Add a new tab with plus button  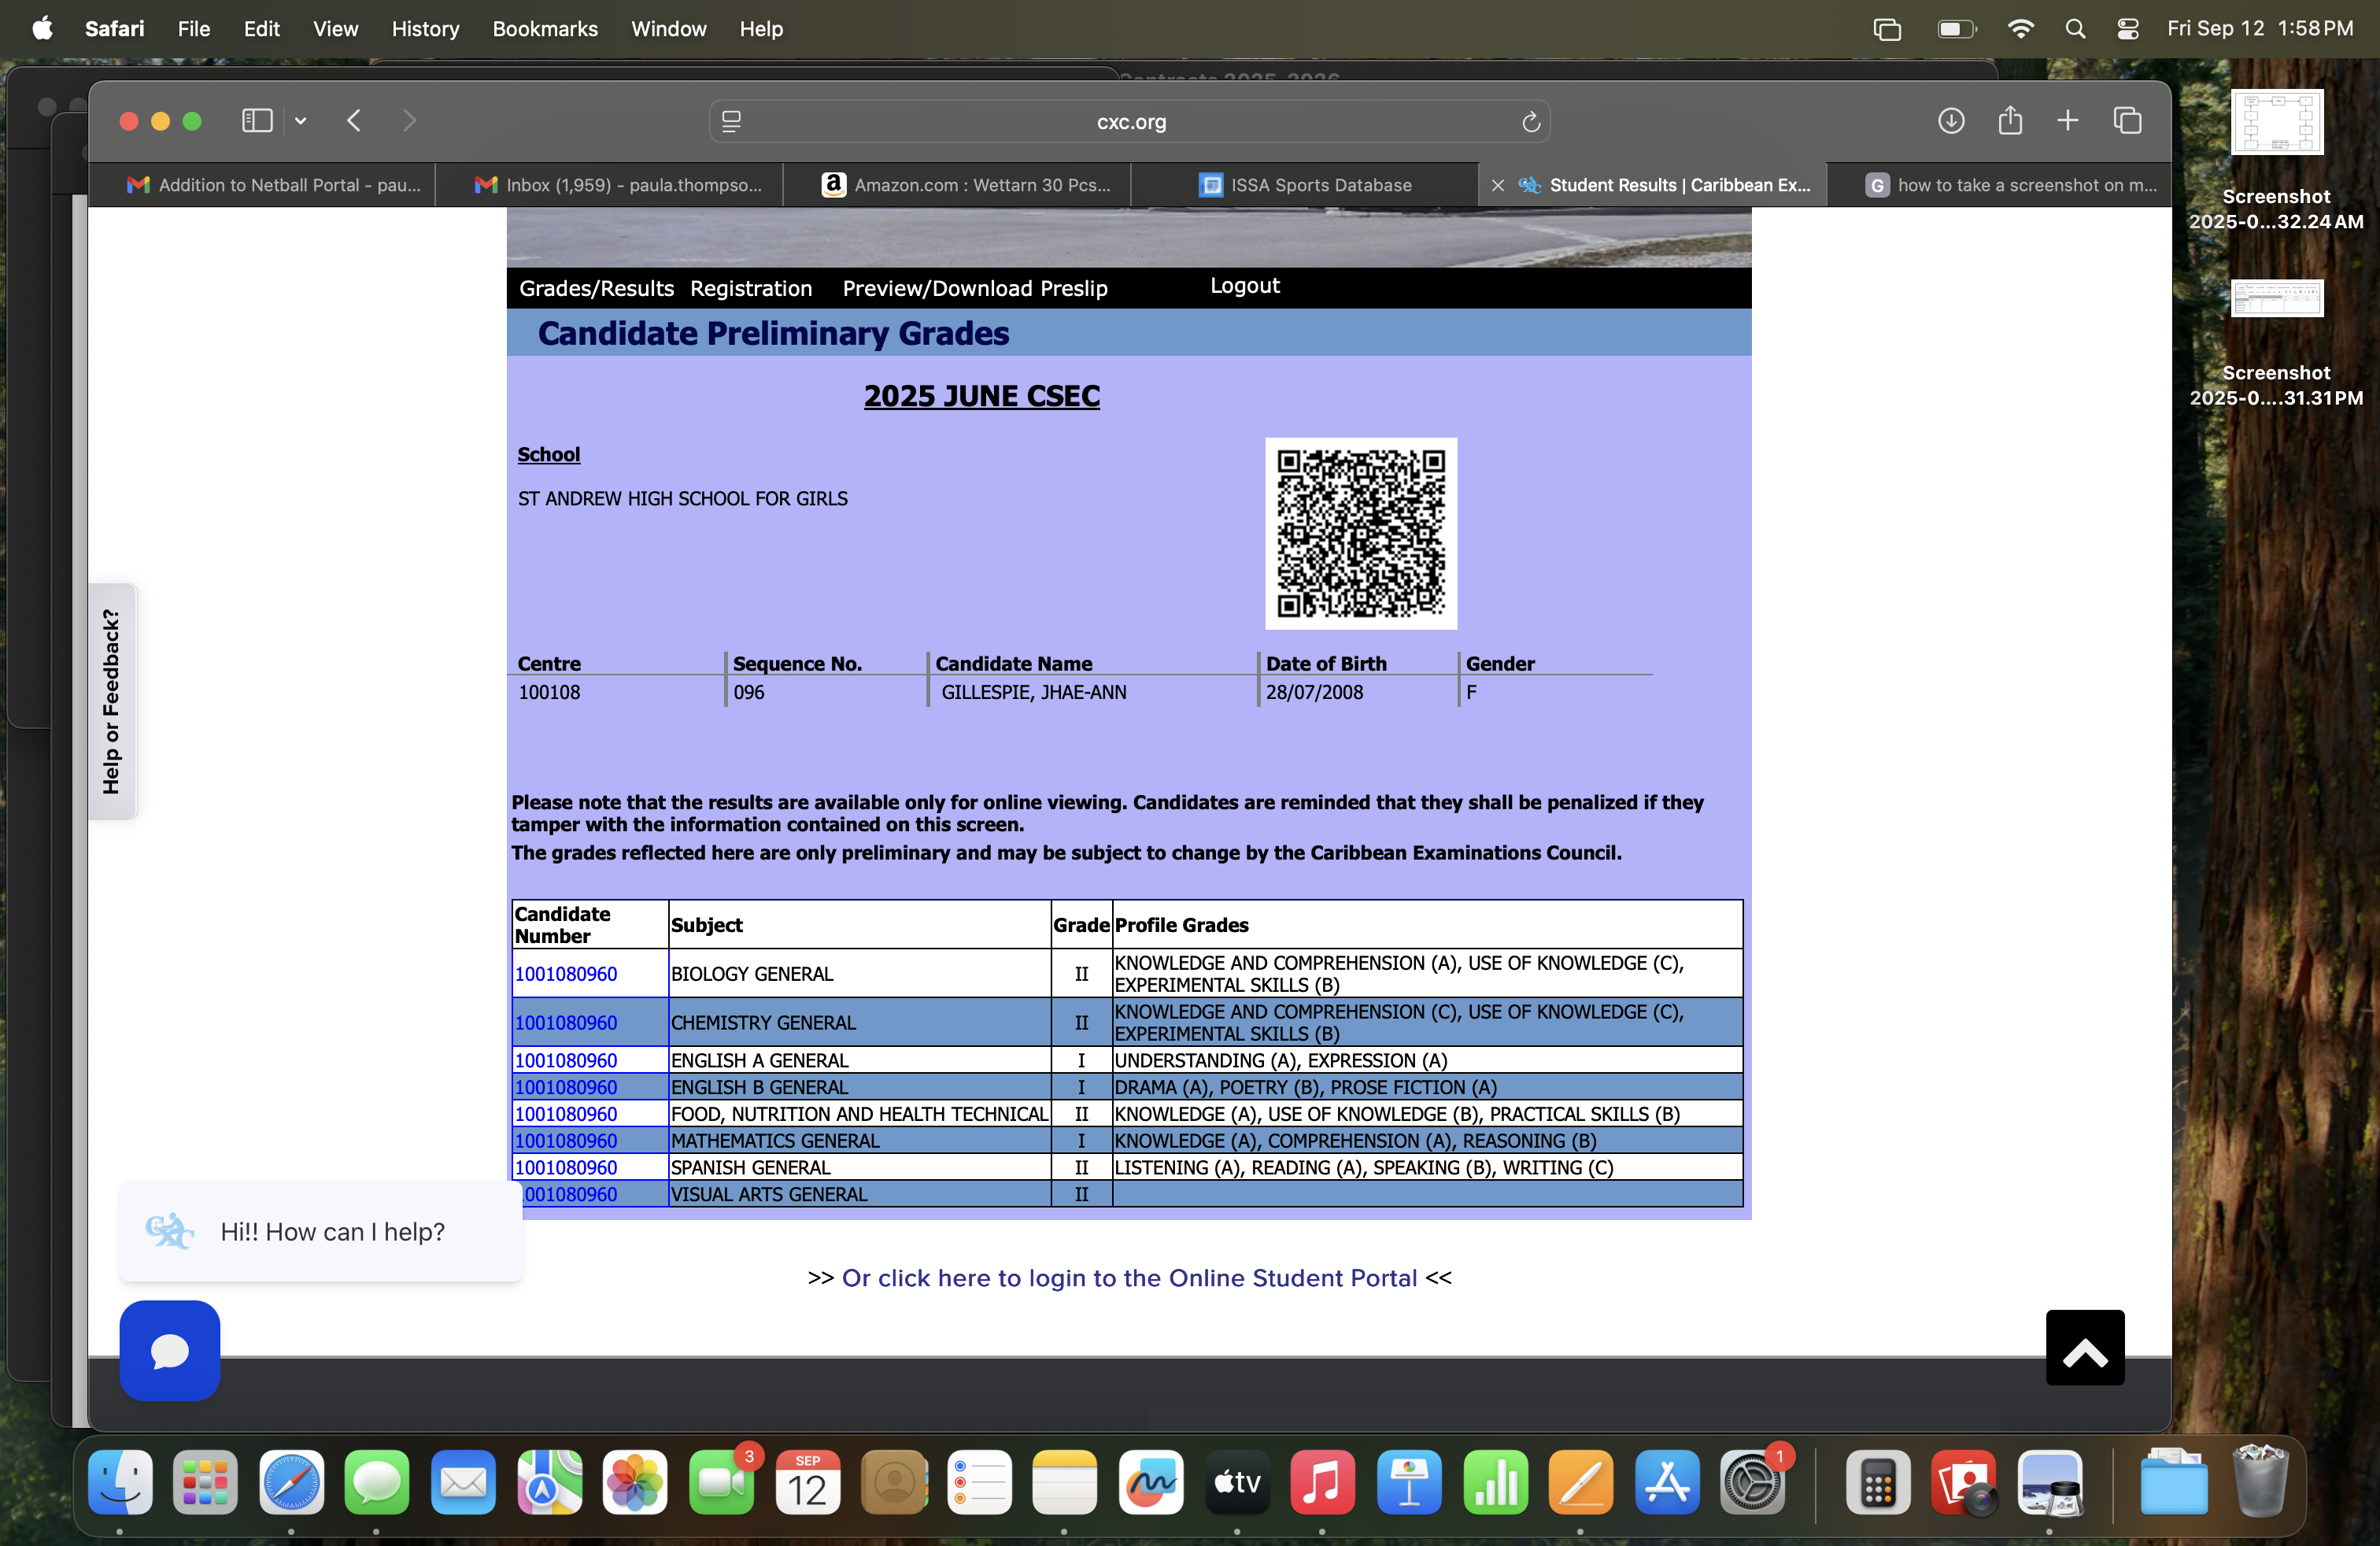tap(2068, 121)
